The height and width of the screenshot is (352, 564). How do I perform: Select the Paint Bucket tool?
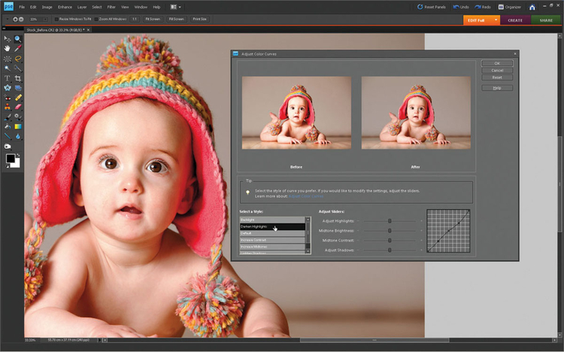(x=8, y=126)
